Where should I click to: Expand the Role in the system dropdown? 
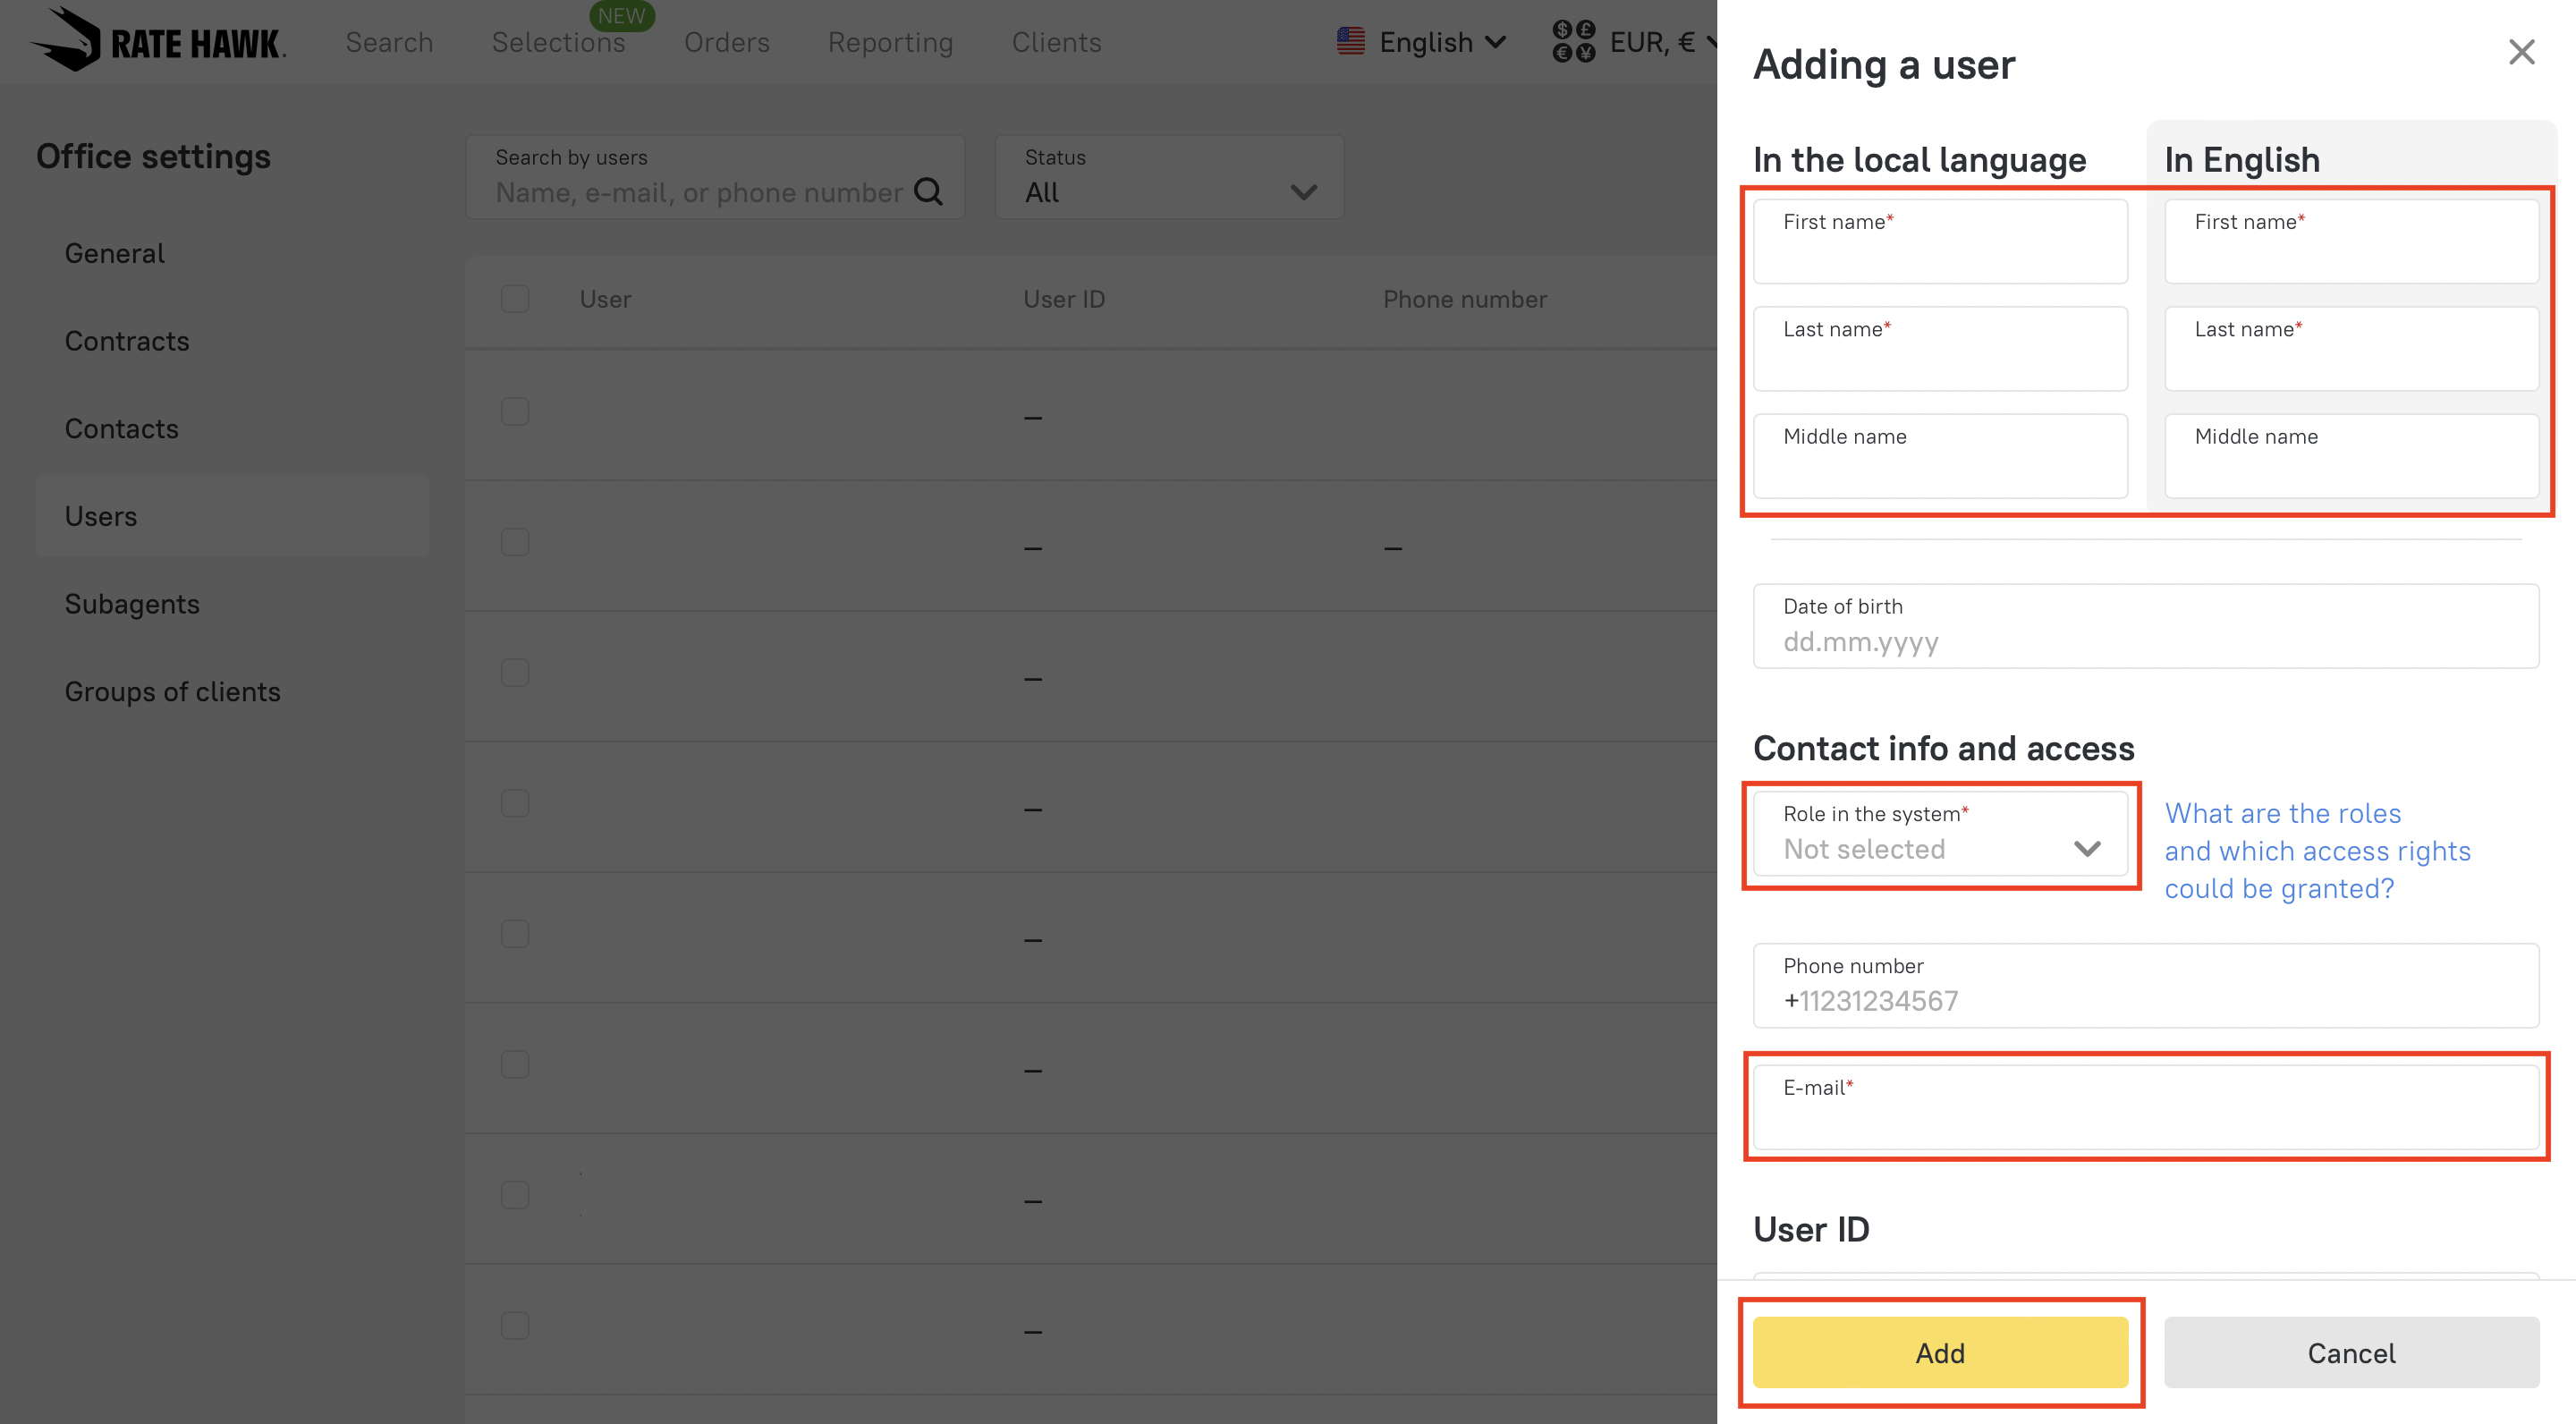pyautogui.click(x=1939, y=834)
